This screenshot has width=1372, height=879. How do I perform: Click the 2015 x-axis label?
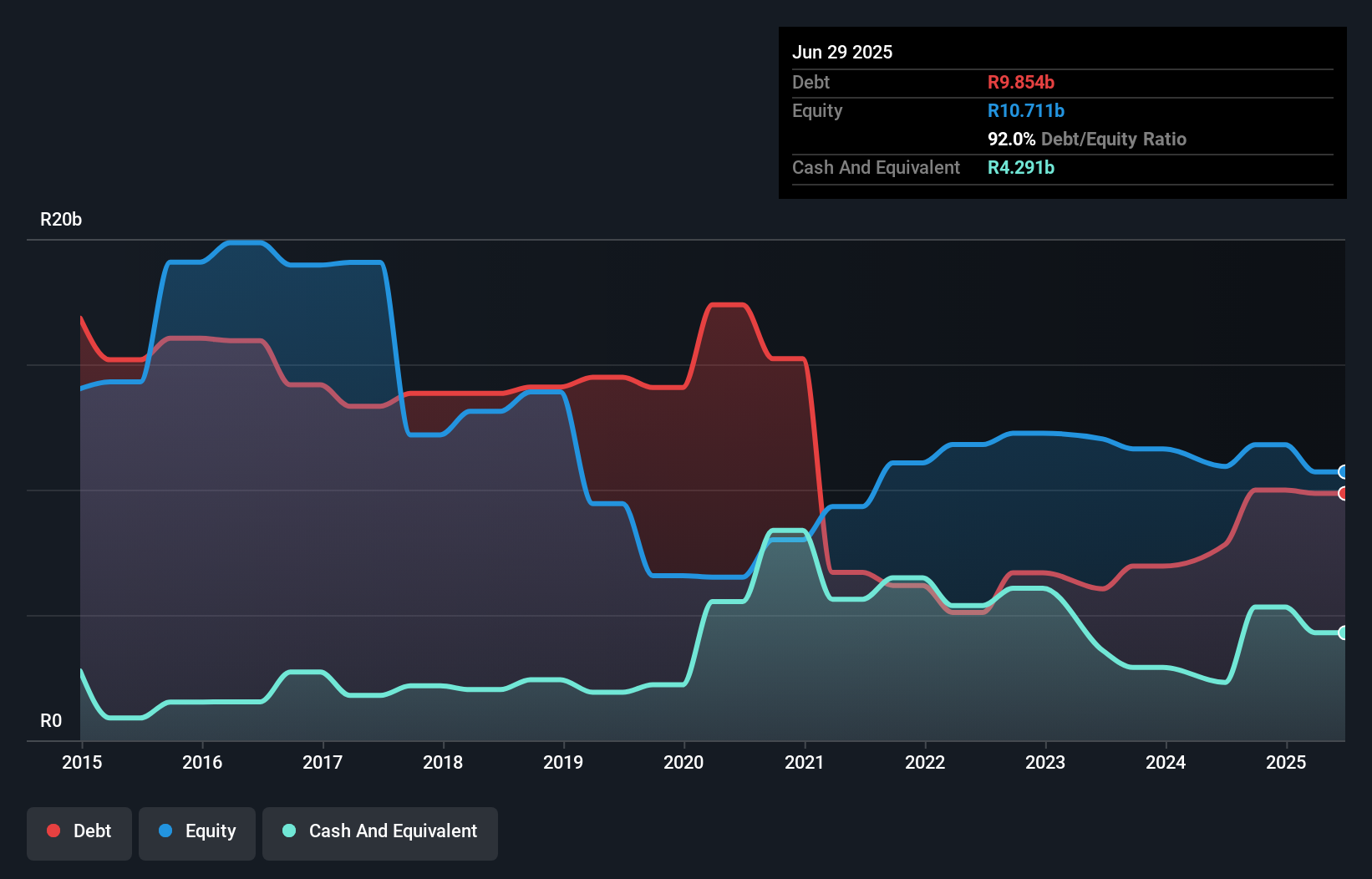[82, 762]
